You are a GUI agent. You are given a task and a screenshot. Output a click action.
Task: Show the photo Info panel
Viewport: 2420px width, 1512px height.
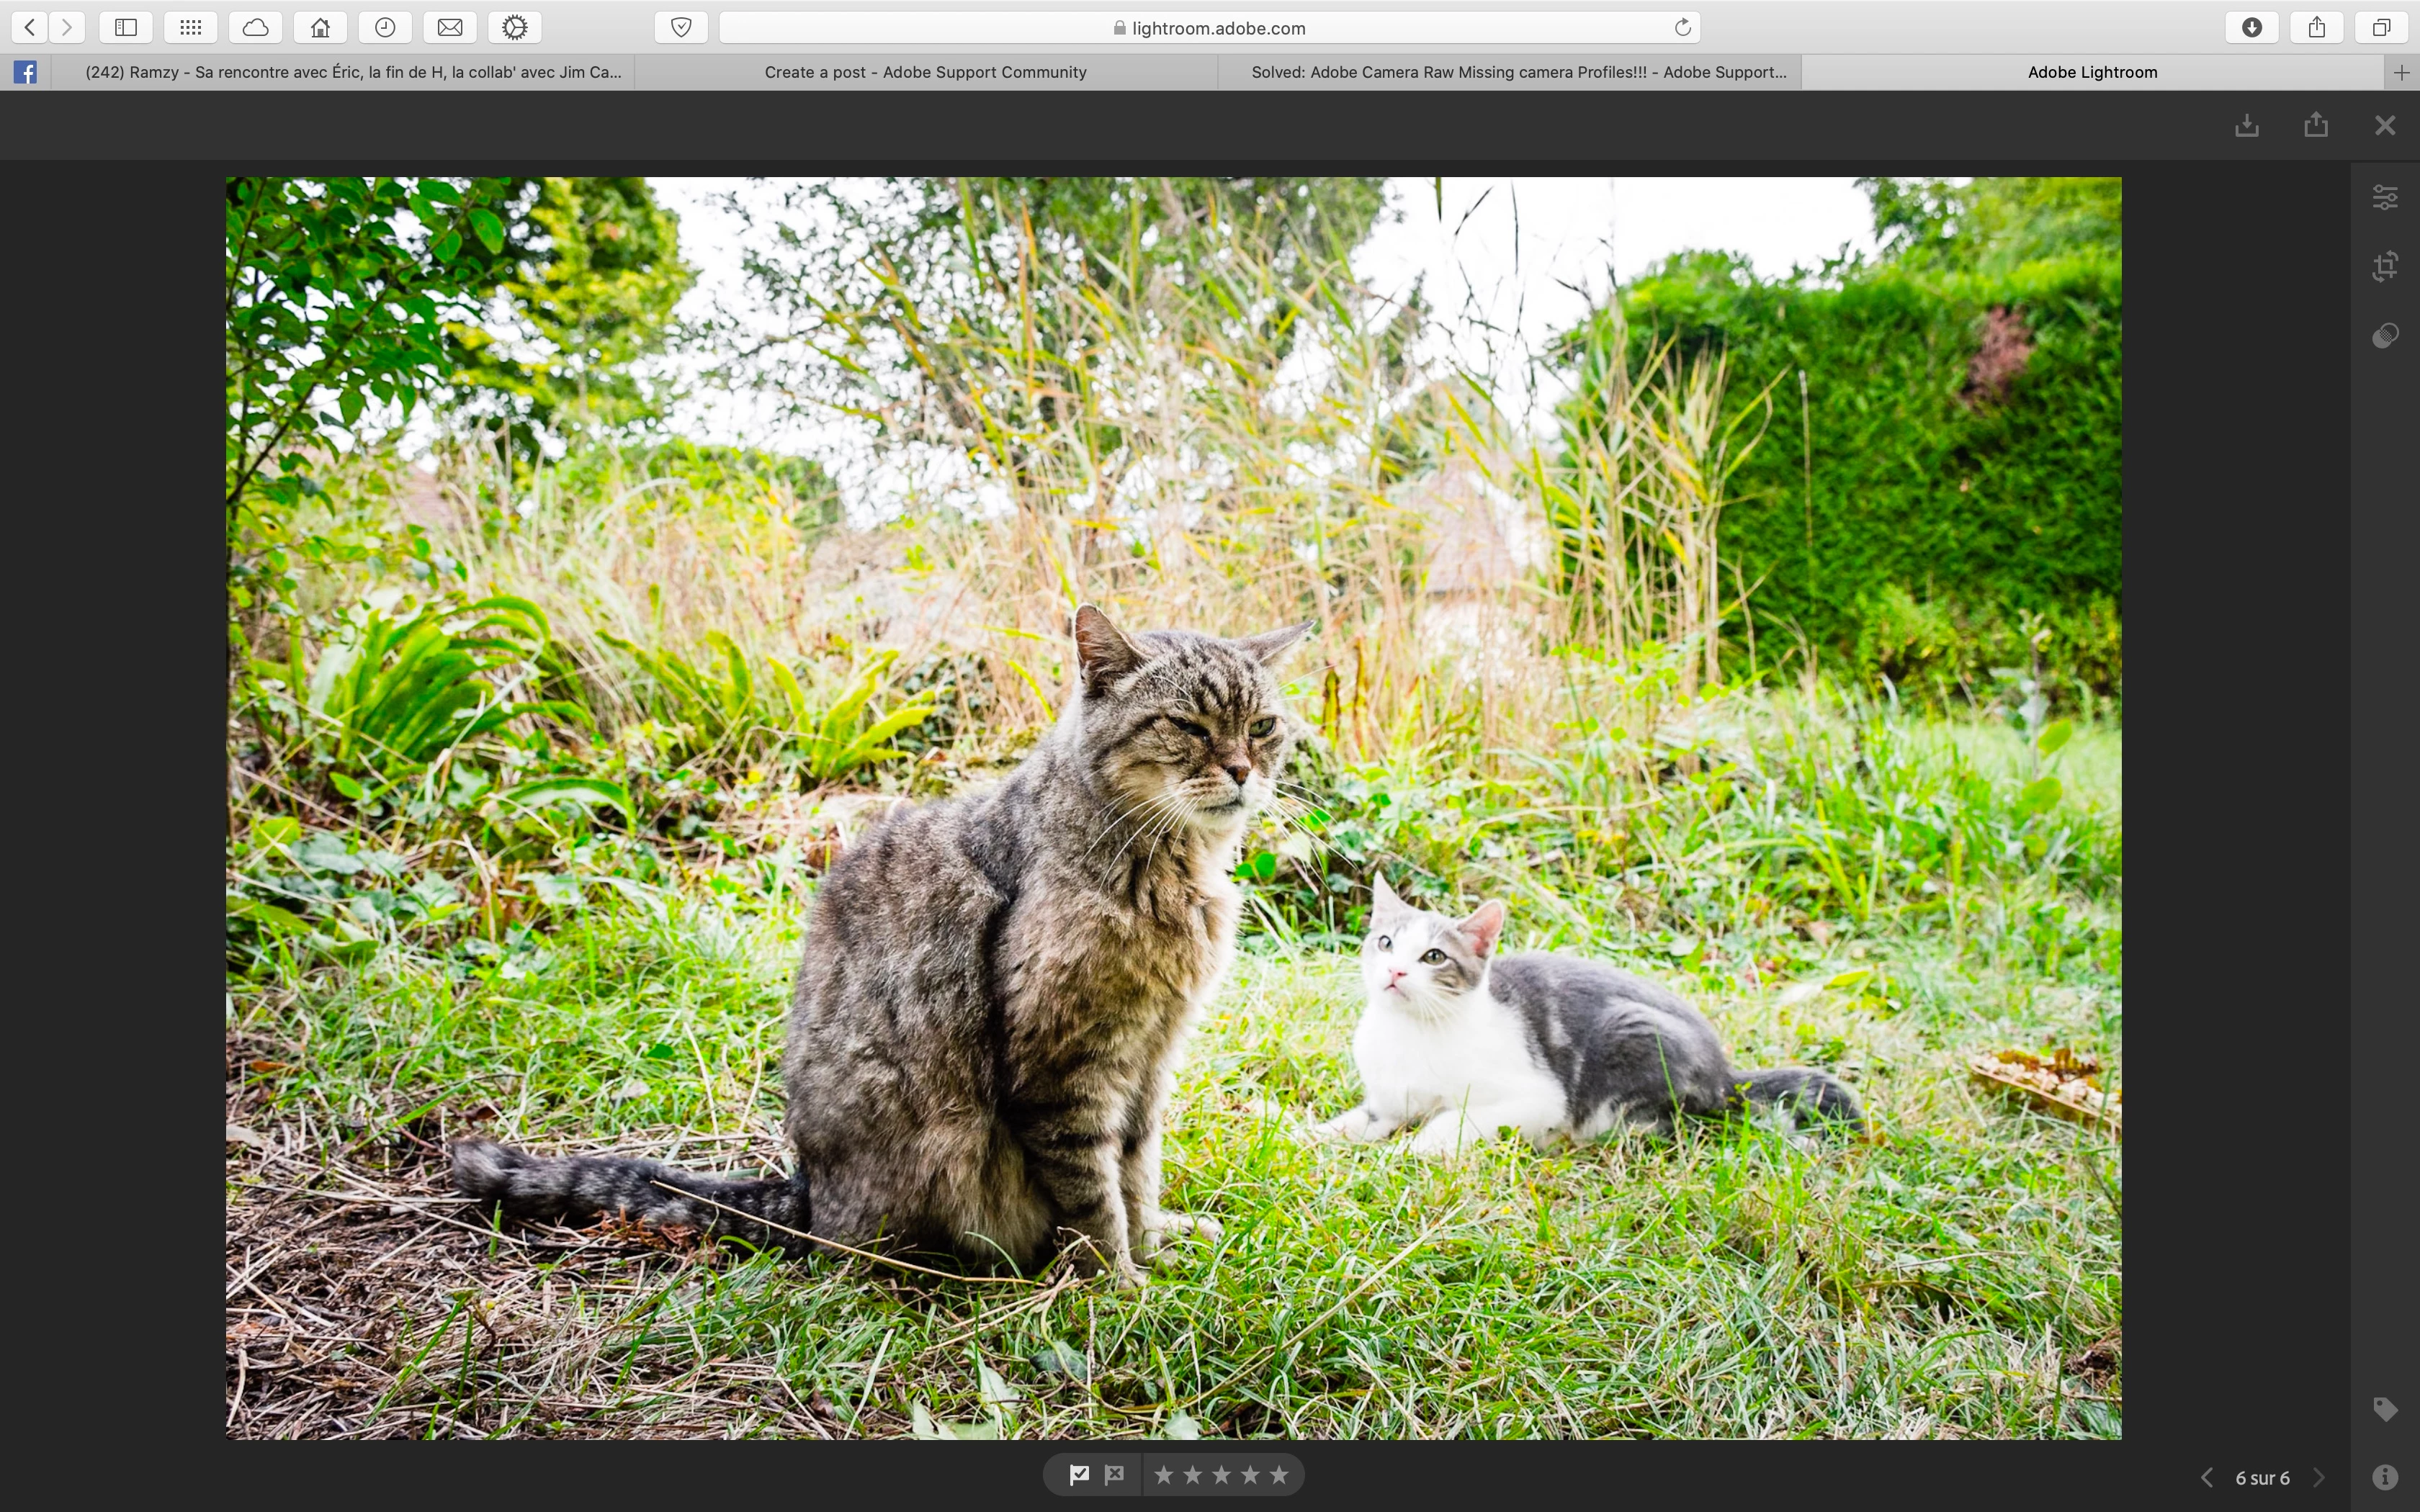[2385, 1477]
